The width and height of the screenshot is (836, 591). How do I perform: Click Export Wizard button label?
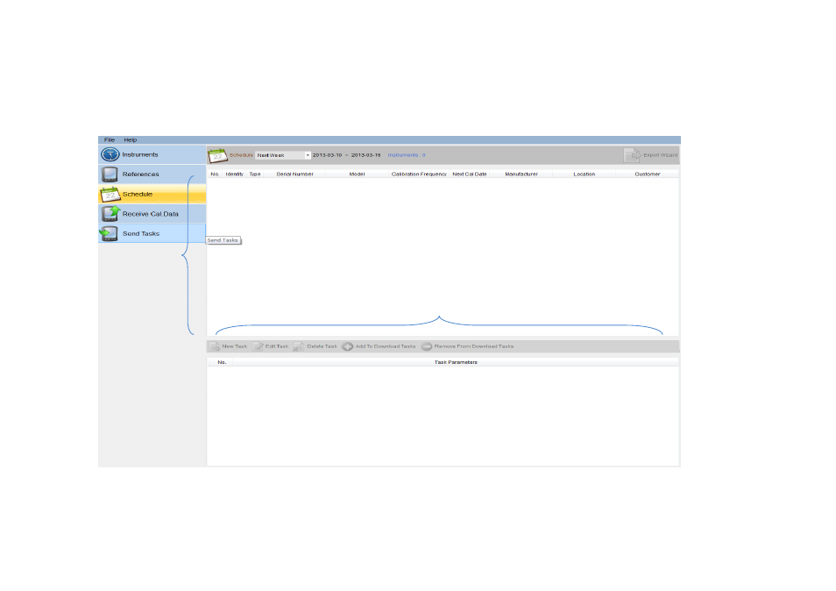(x=660, y=155)
